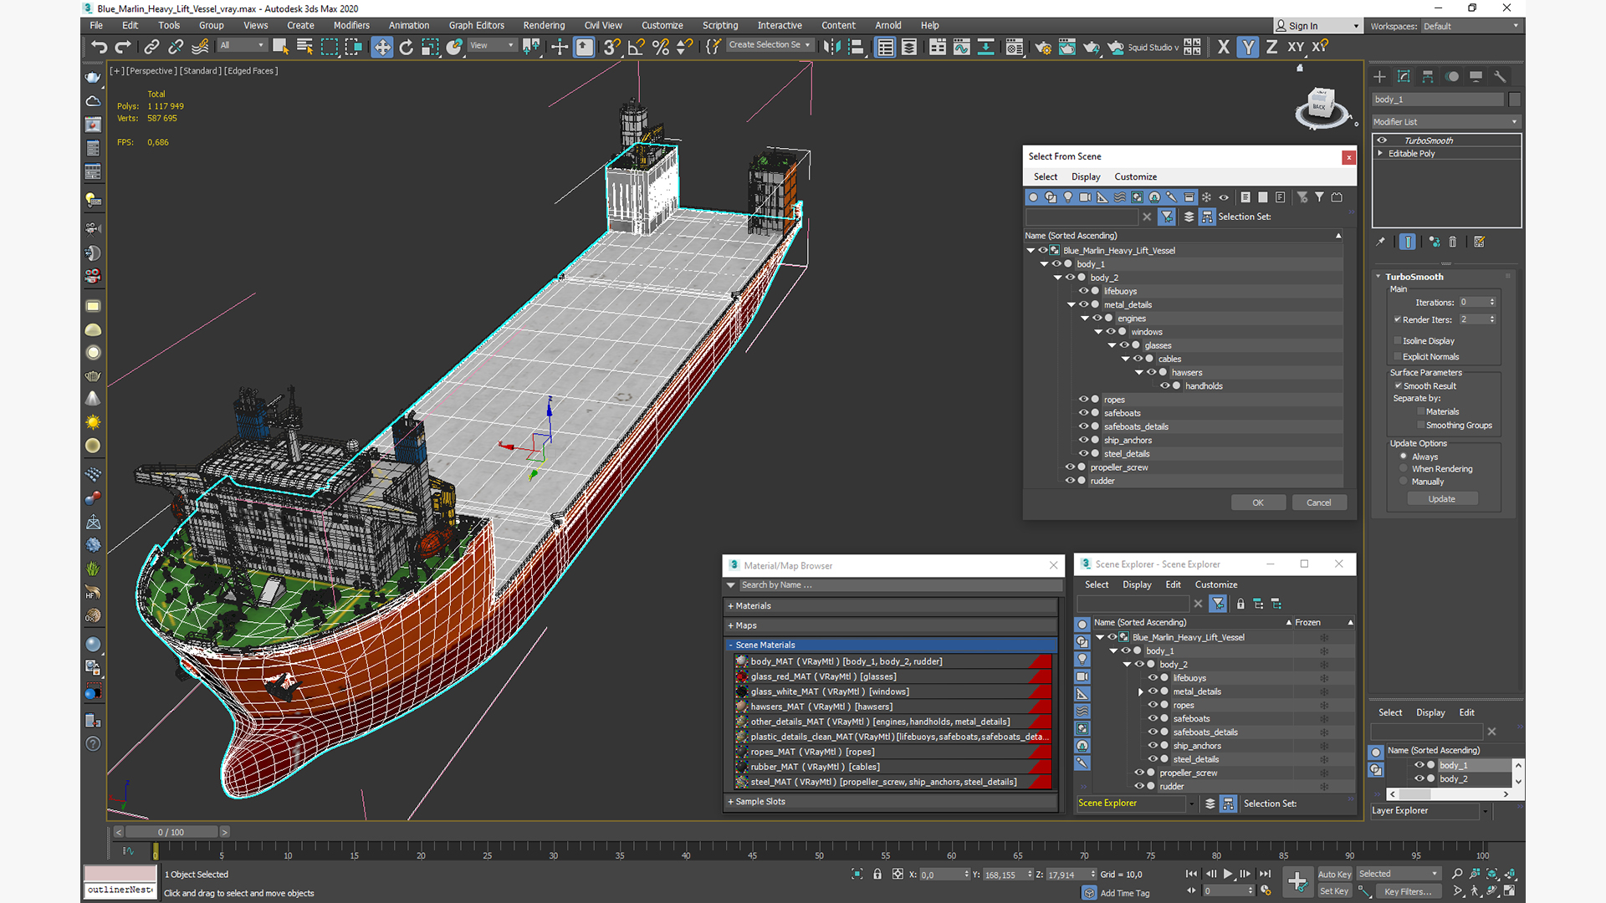Collapse the TurboSmooth rollout

(x=1378, y=277)
